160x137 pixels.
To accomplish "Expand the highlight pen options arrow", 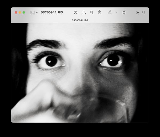I will click(116, 13).
